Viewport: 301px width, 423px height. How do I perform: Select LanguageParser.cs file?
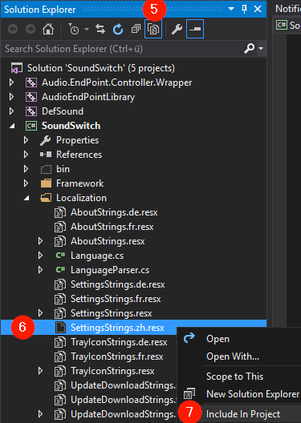pos(110,270)
